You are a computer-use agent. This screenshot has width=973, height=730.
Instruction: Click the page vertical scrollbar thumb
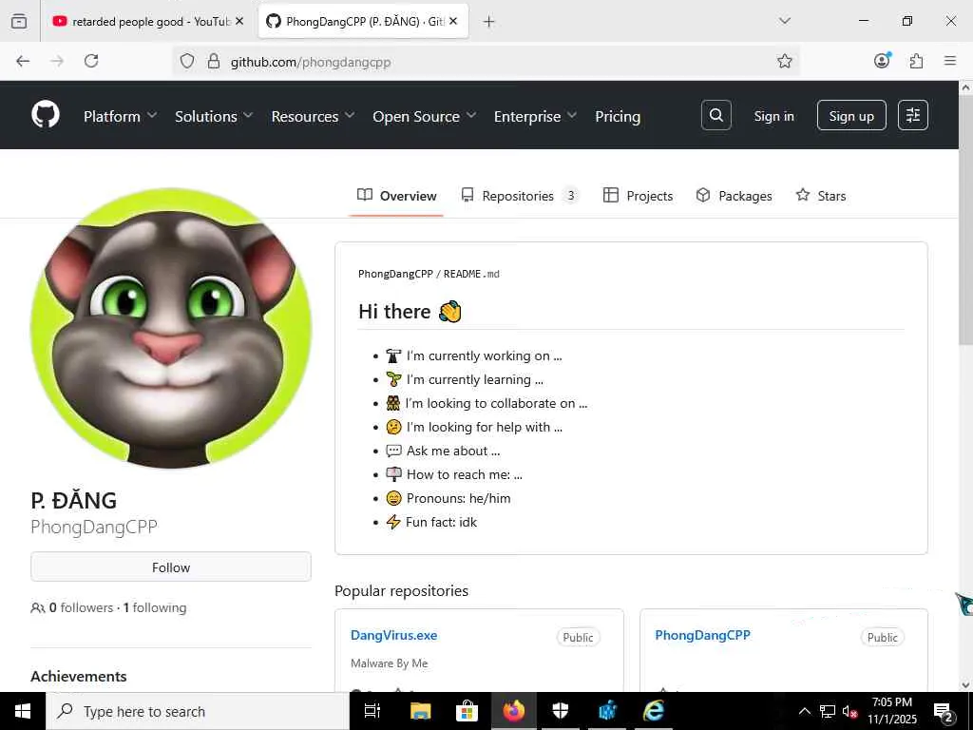click(x=965, y=221)
